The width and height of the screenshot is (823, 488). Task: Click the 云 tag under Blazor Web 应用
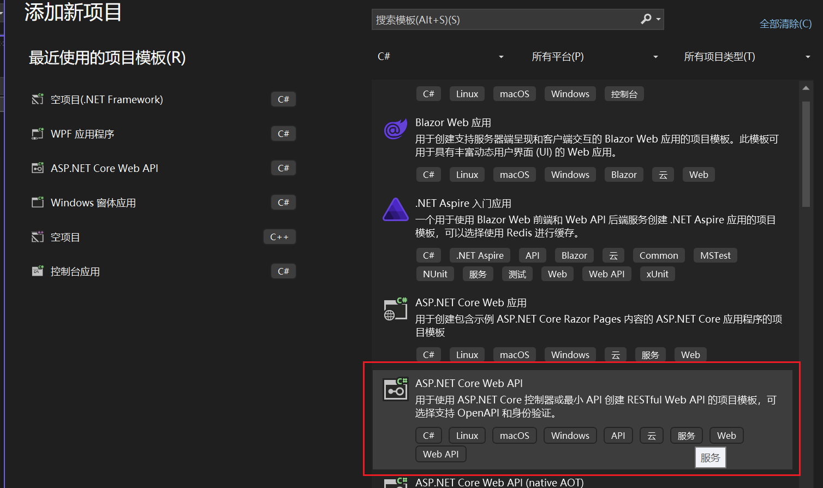[663, 175]
